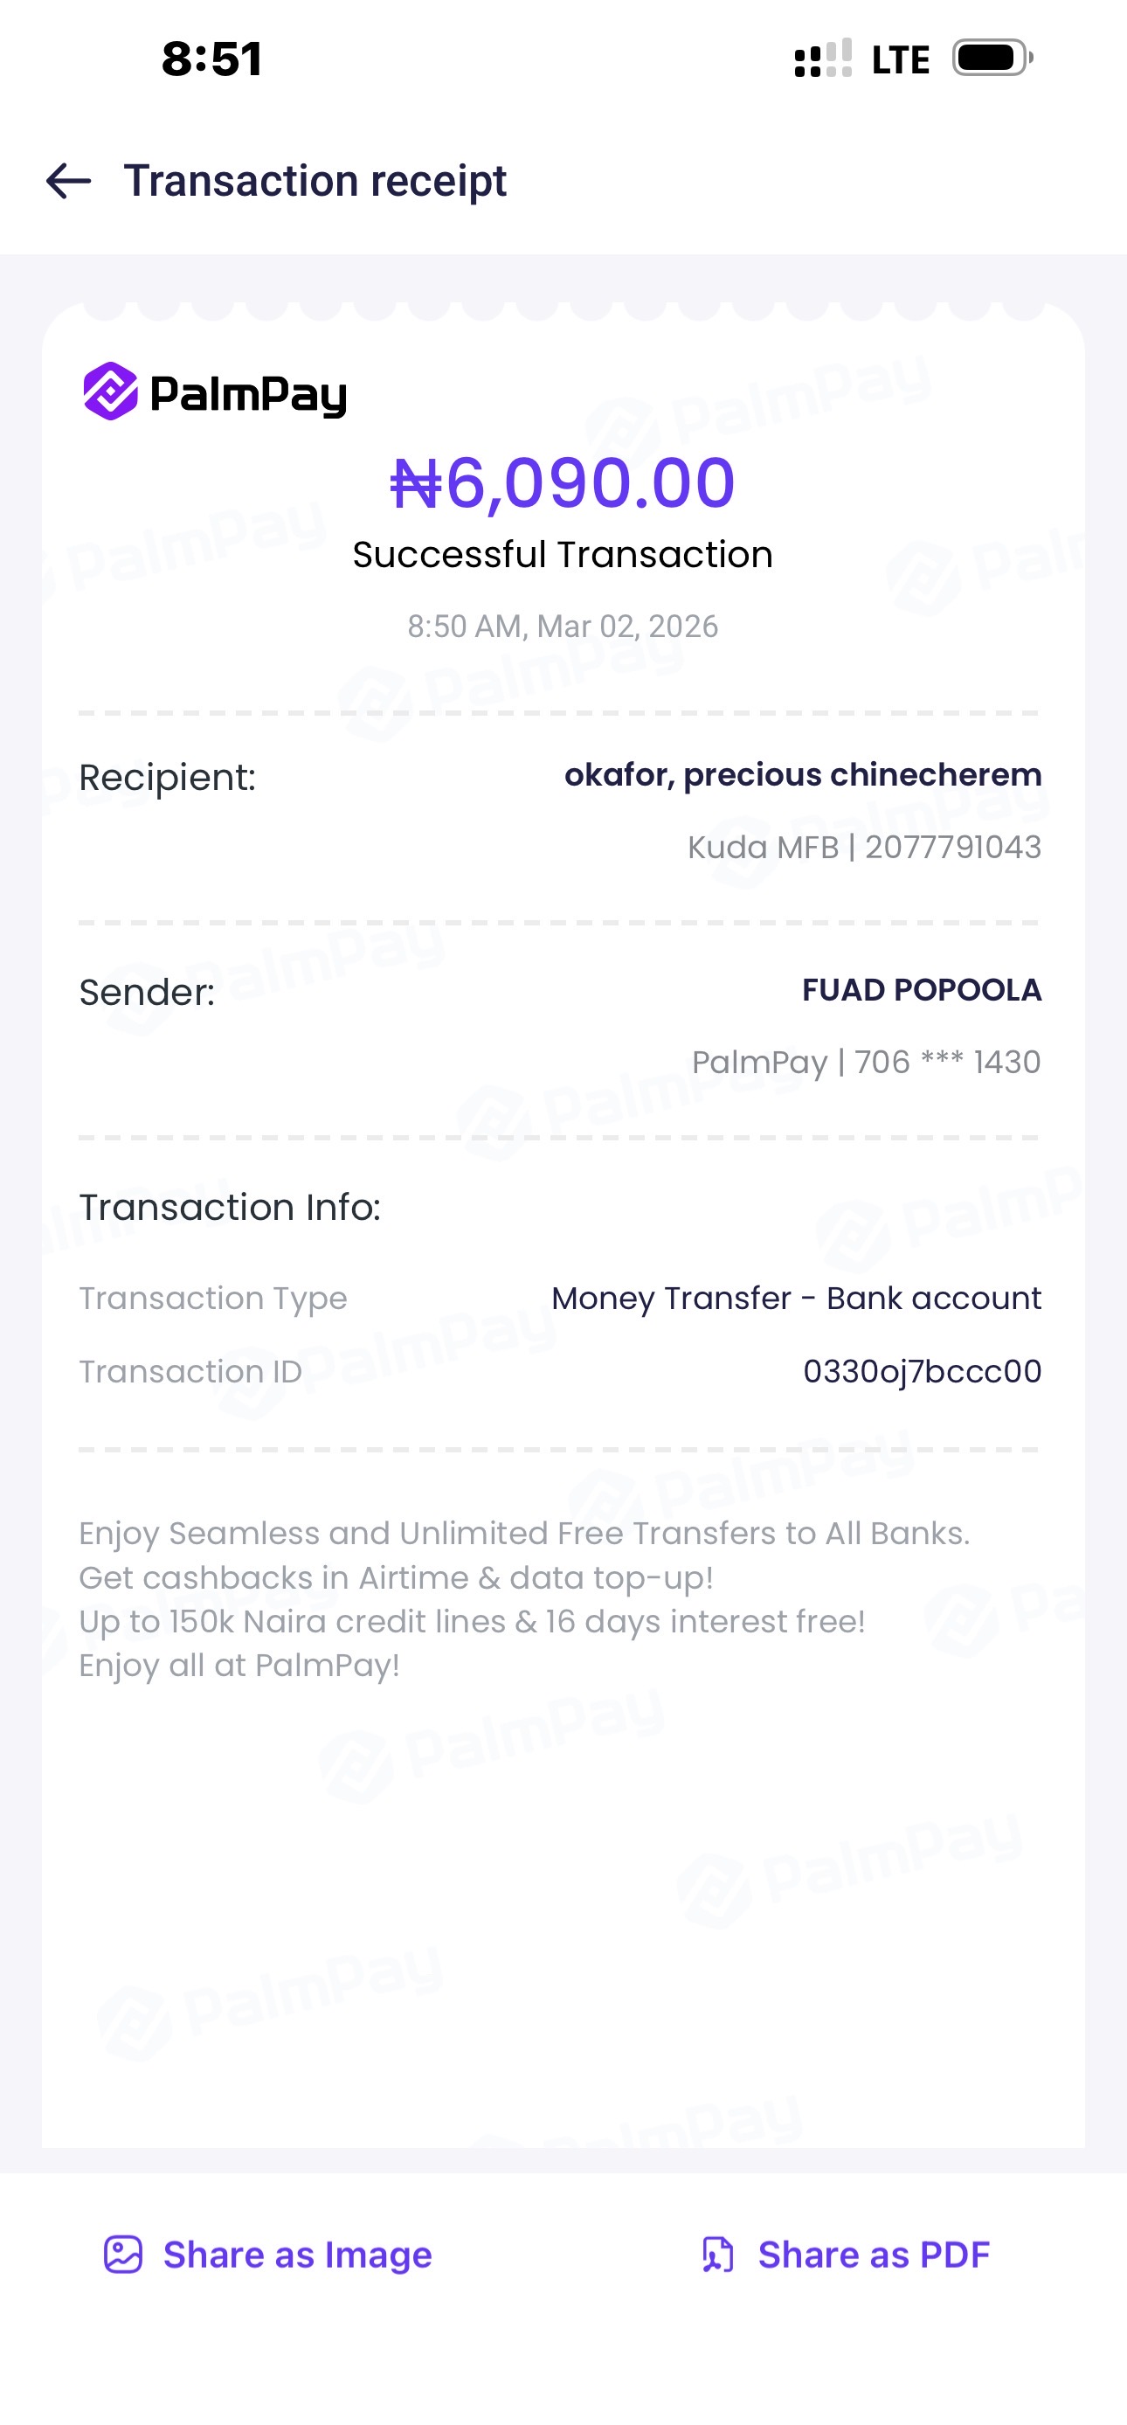1127x2425 pixels.
Task: Click the Share as PDF button
Action: [x=873, y=2255]
